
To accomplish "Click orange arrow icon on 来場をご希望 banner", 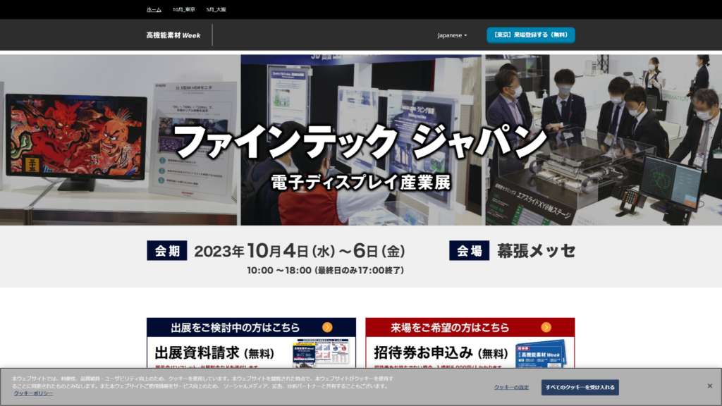I will click(x=546, y=327).
